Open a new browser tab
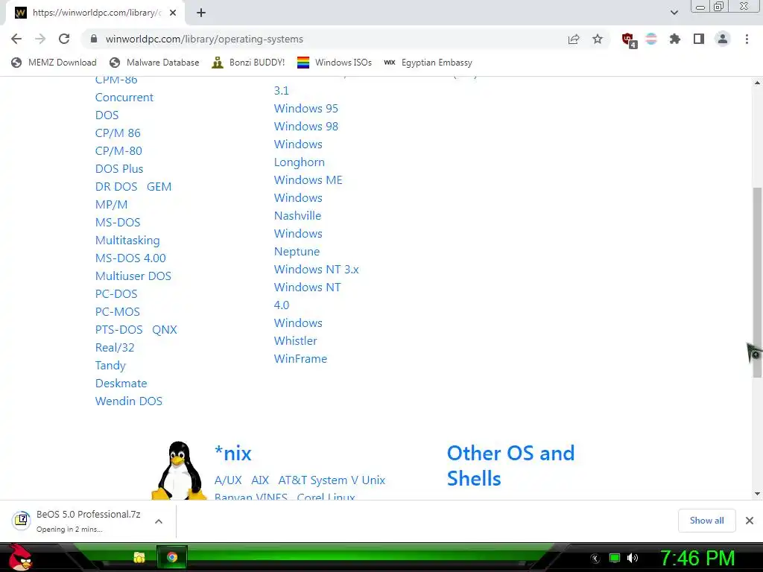Image resolution: width=763 pixels, height=572 pixels. coord(201,13)
